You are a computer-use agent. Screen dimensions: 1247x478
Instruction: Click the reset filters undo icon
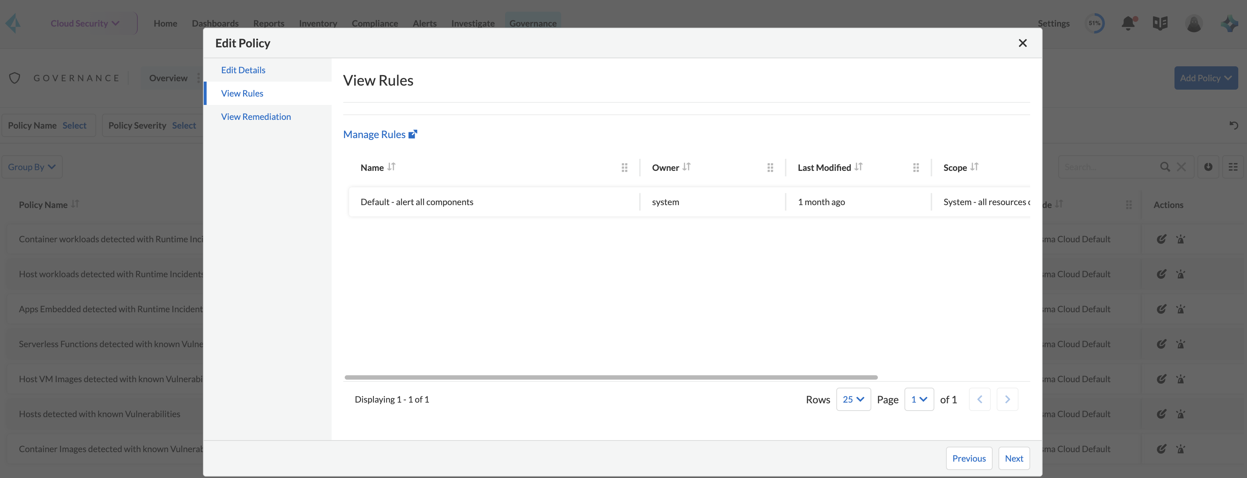pyautogui.click(x=1234, y=125)
